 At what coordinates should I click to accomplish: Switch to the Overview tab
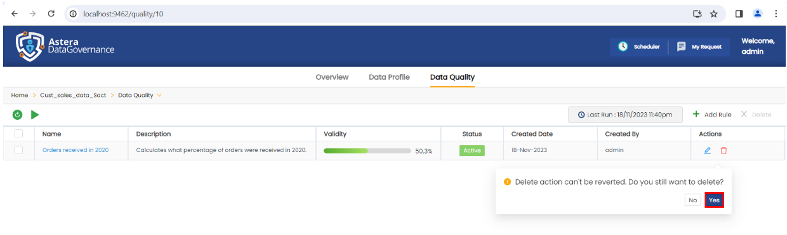tap(332, 77)
